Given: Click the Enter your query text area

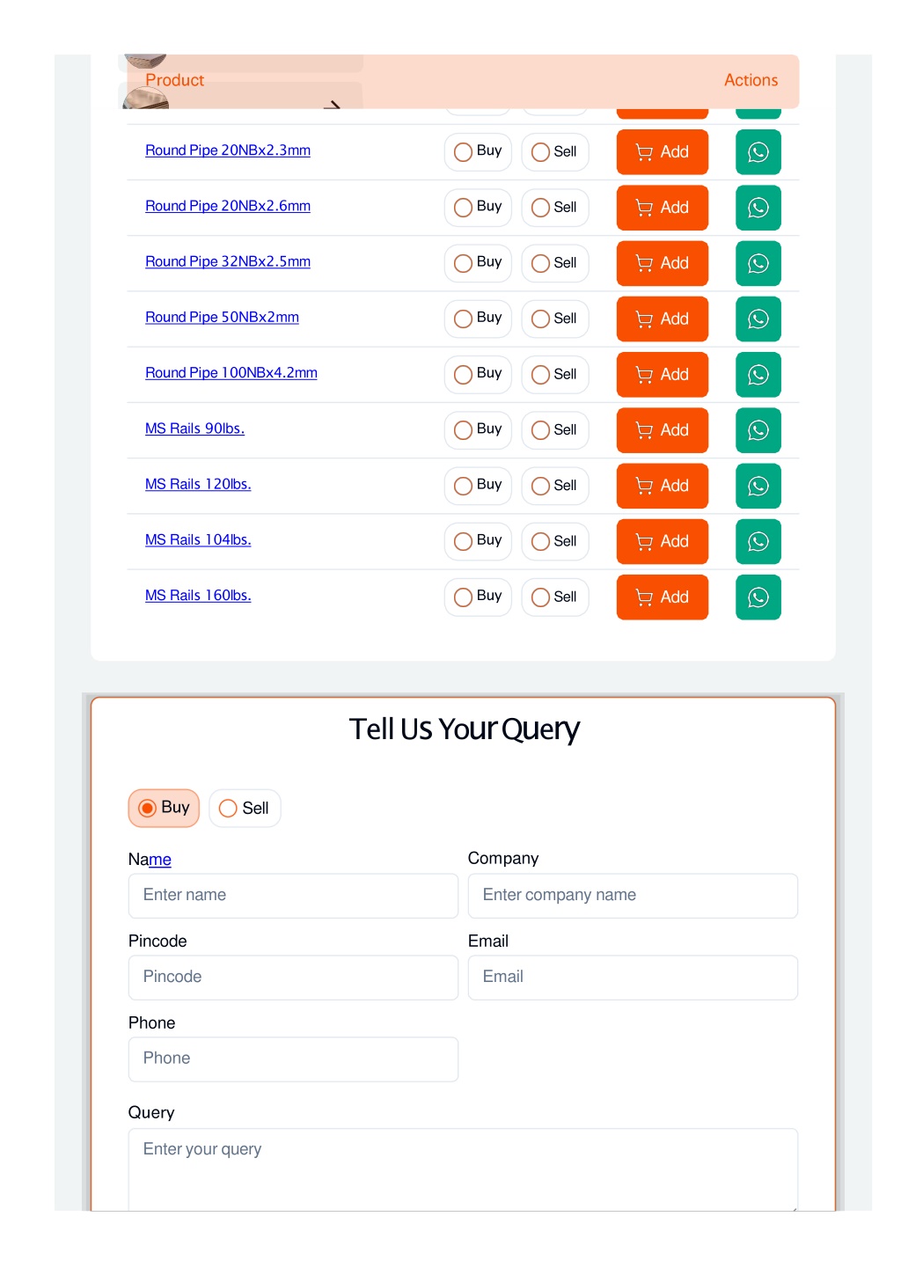Looking at the screenshot, I should coord(463,1169).
